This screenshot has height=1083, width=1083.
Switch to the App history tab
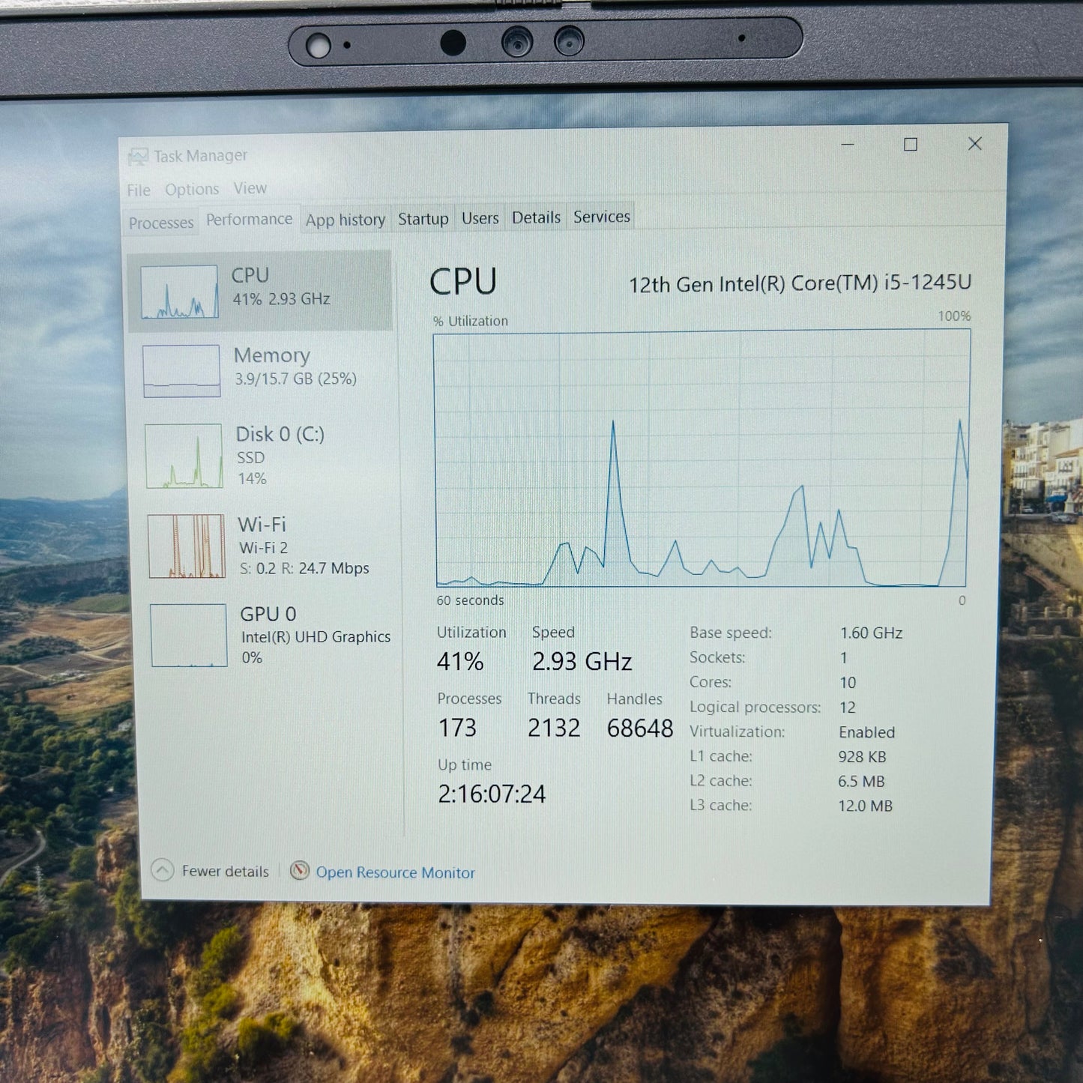(345, 220)
